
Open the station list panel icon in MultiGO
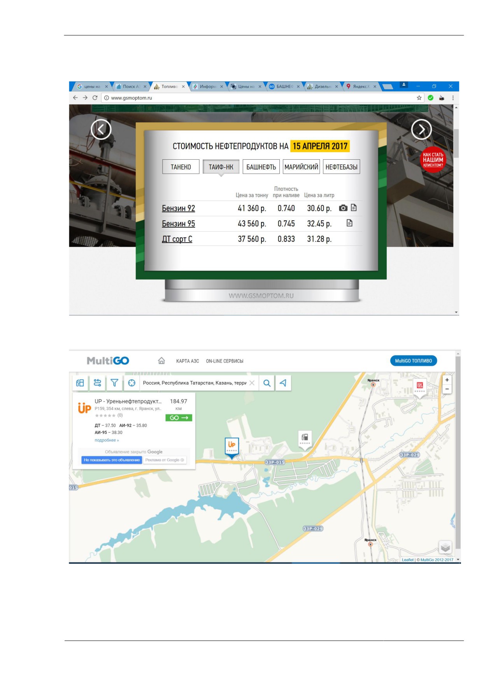pyautogui.click(x=80, y=383)
